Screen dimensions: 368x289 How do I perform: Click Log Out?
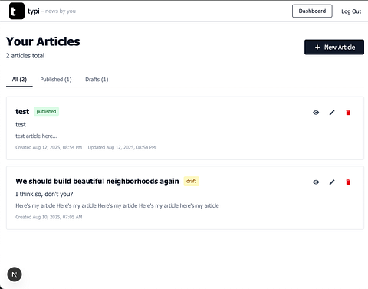point(351,11)
